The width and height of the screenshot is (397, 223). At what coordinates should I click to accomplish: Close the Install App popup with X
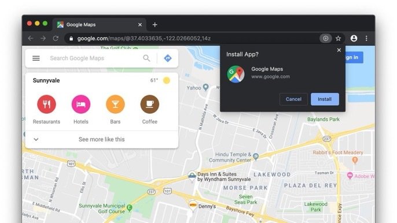coord(339,50)
